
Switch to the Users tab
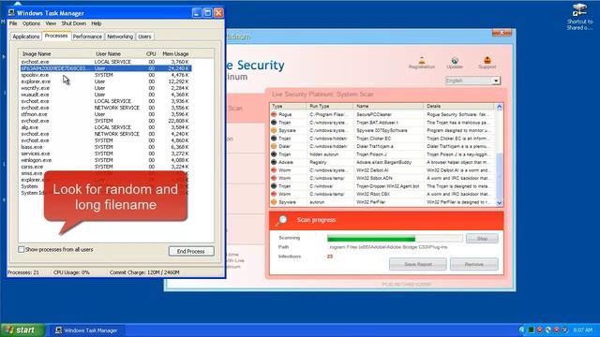(144, 37)
